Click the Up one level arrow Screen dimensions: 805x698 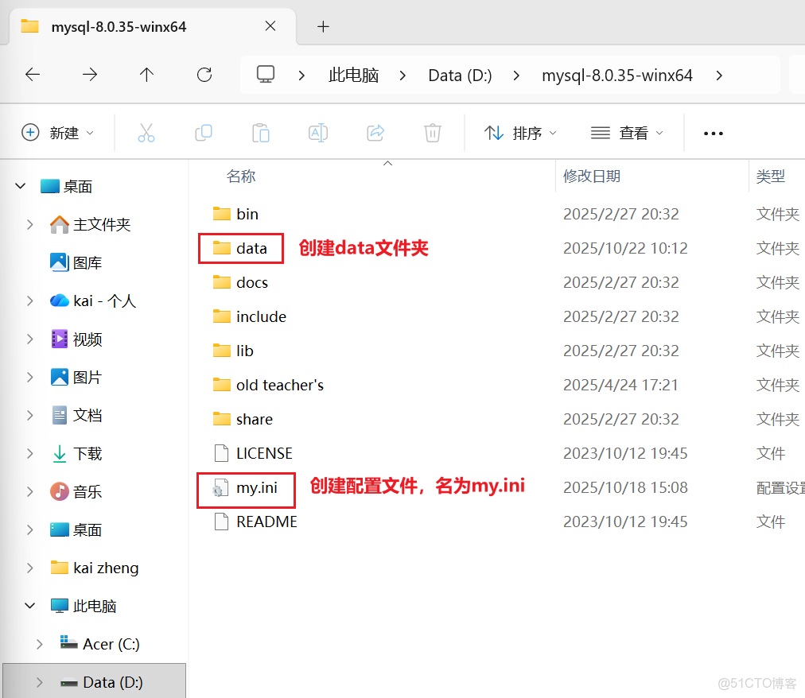146,74
